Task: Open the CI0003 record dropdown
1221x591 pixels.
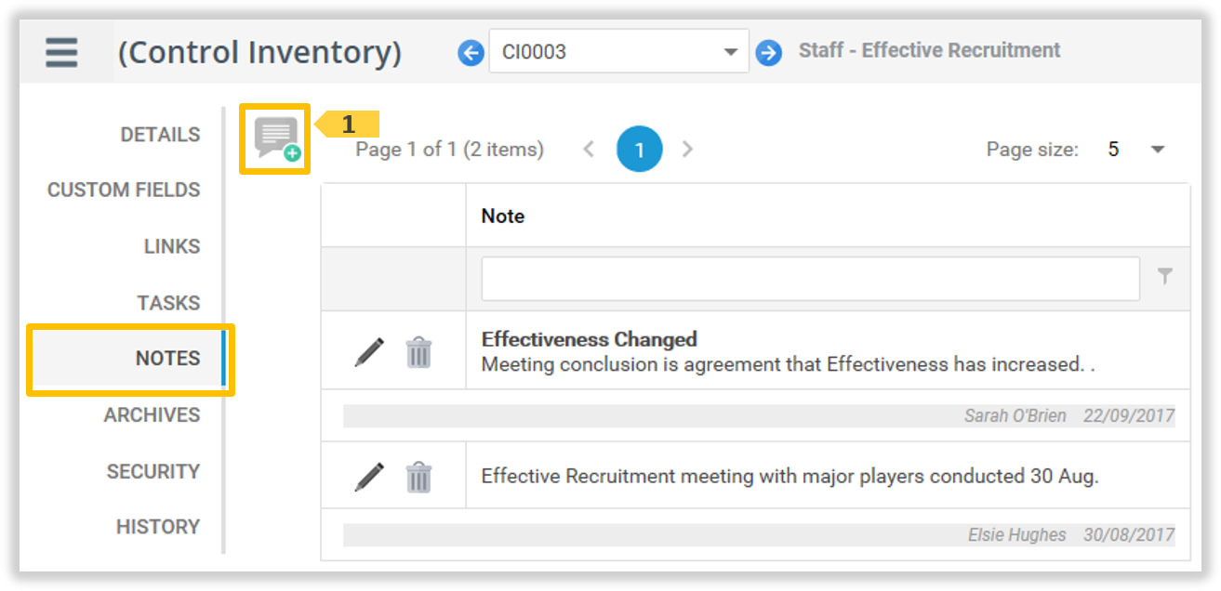Action: 731,52
